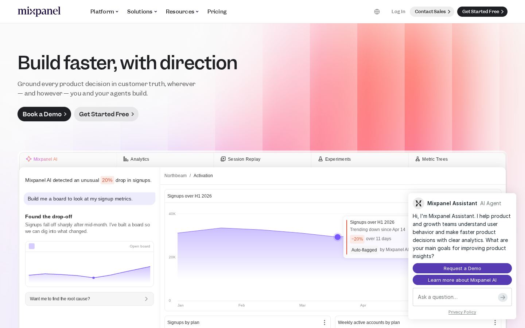The image size is (525, 328).
Task: Click Open board link
Action: (x=140, y=246)
